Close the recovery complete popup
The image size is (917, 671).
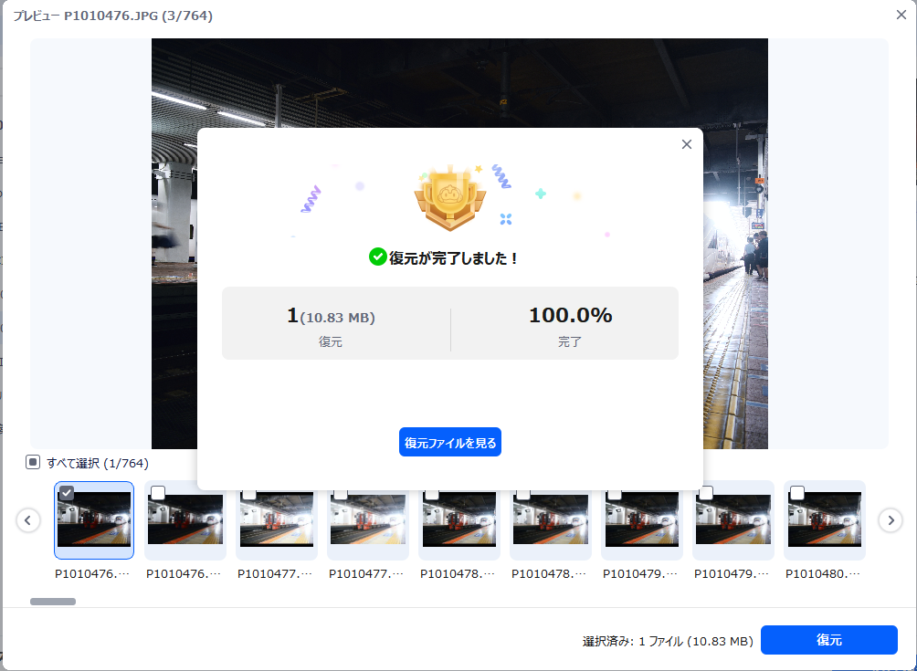[686, 143]
